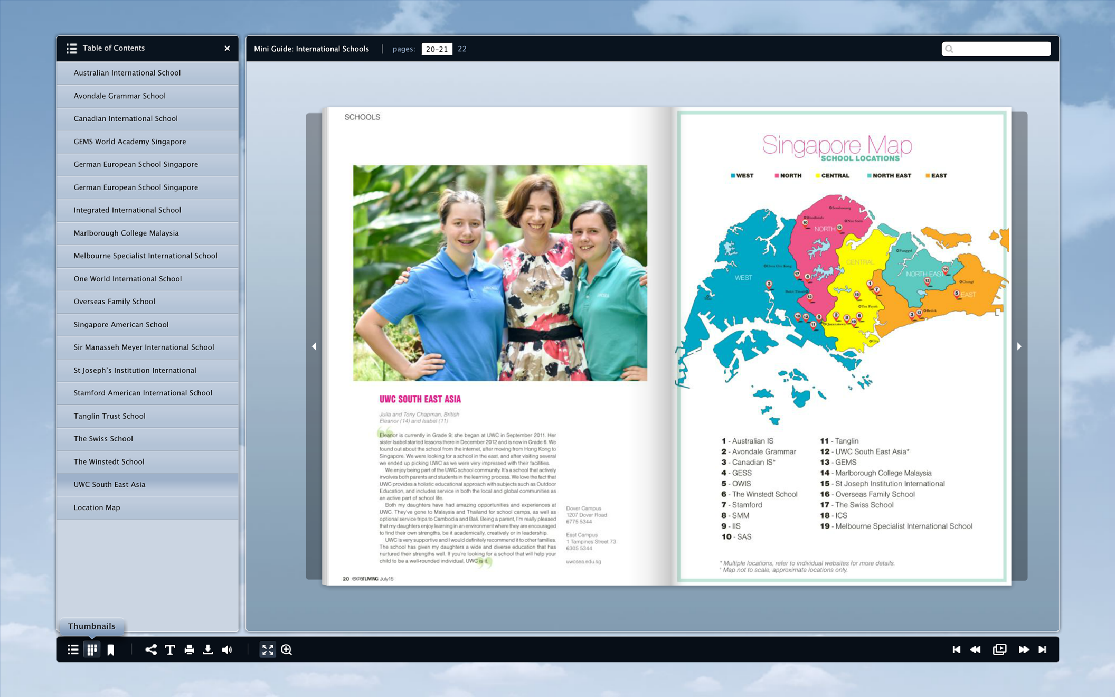Click the uwcsea.edu.sg website text
Screen dimensions: 1115x697
(x=583, y=561)
